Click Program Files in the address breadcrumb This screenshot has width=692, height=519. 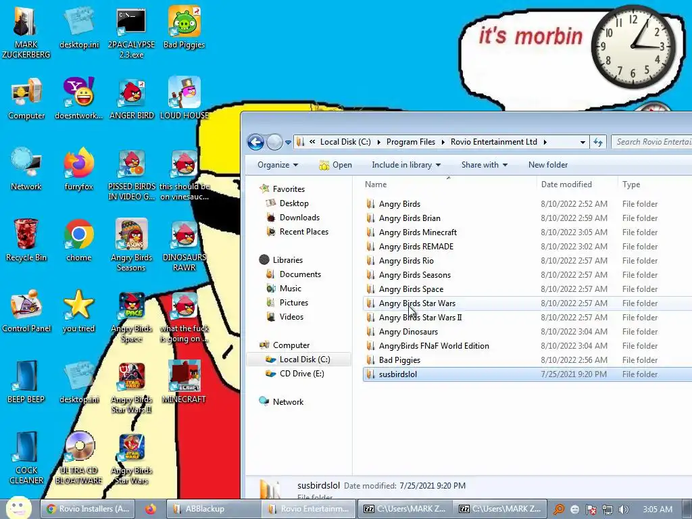pos(410,142)
